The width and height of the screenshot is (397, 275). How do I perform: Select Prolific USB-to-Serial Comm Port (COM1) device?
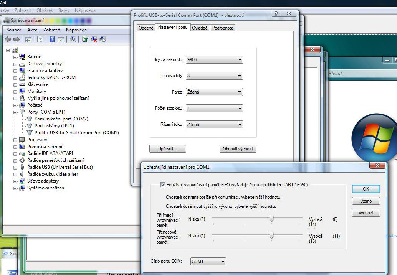pos(76,133)
